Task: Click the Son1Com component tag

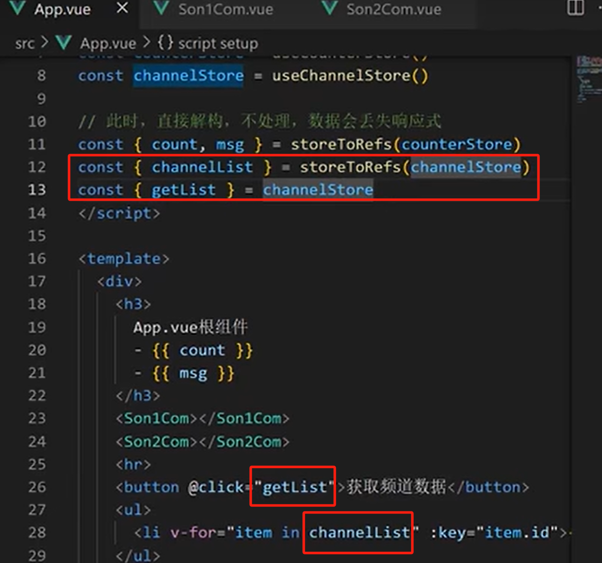Action: pyautogui.click(x=202, y=418)
